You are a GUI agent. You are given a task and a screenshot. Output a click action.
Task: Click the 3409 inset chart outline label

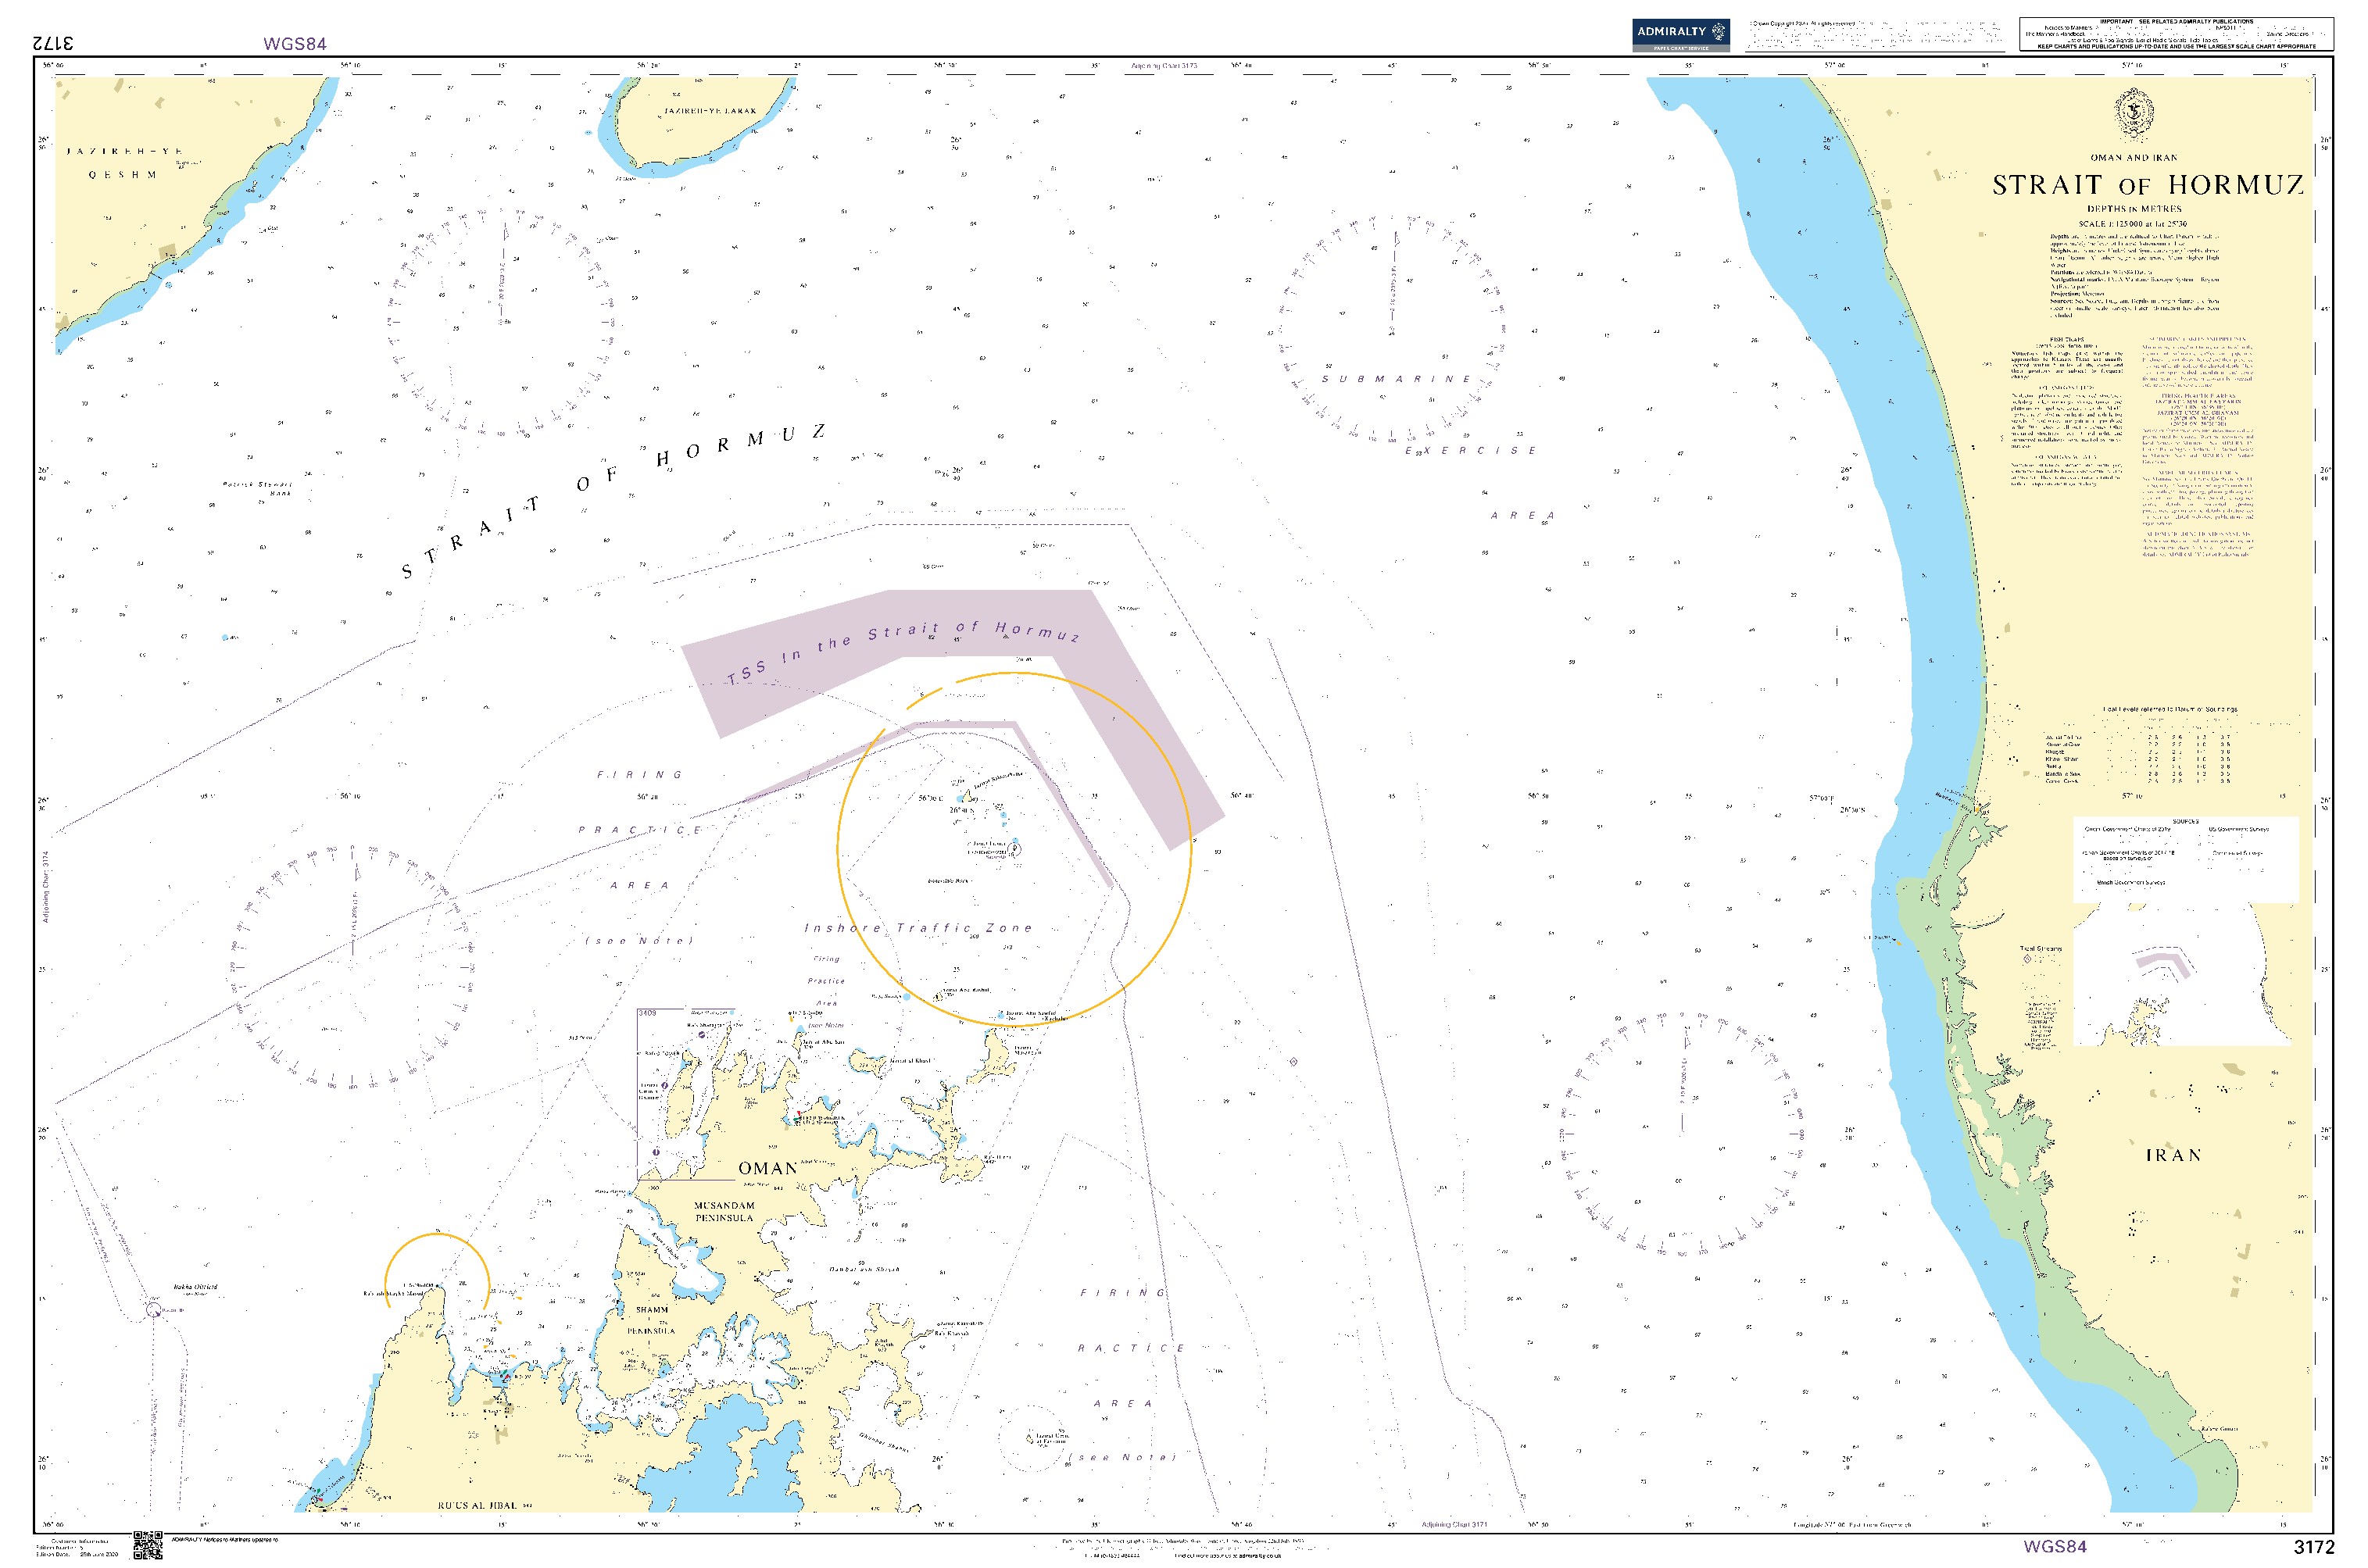point(647,1013)
